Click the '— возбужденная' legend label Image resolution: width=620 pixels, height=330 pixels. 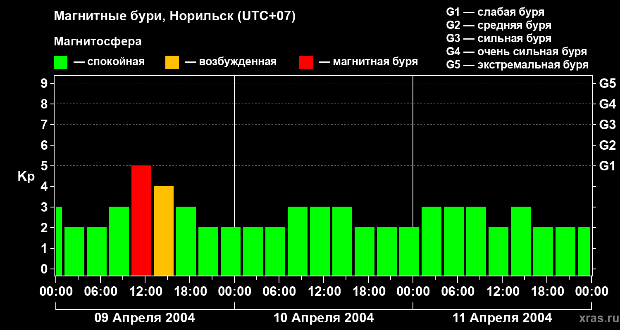pos(231,62)
